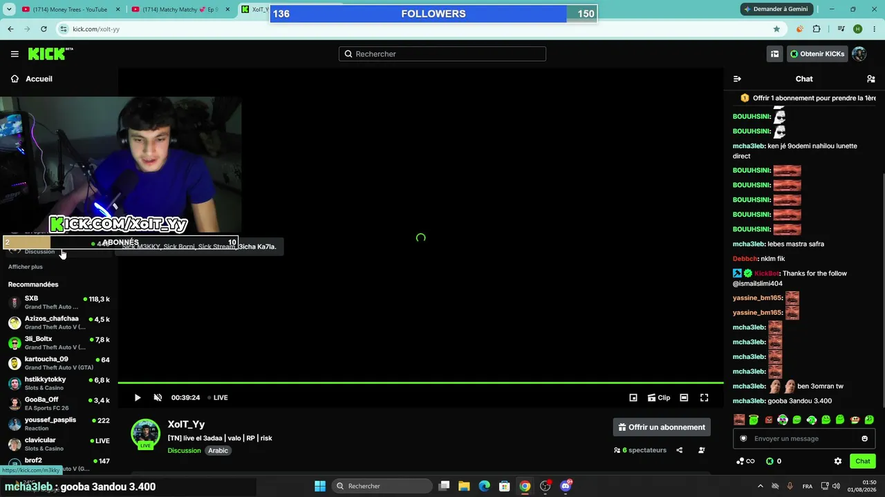Open XolT_Yy channel avatar
The image size is (885, 497).
pyautogui.click(x=146, y=434)
